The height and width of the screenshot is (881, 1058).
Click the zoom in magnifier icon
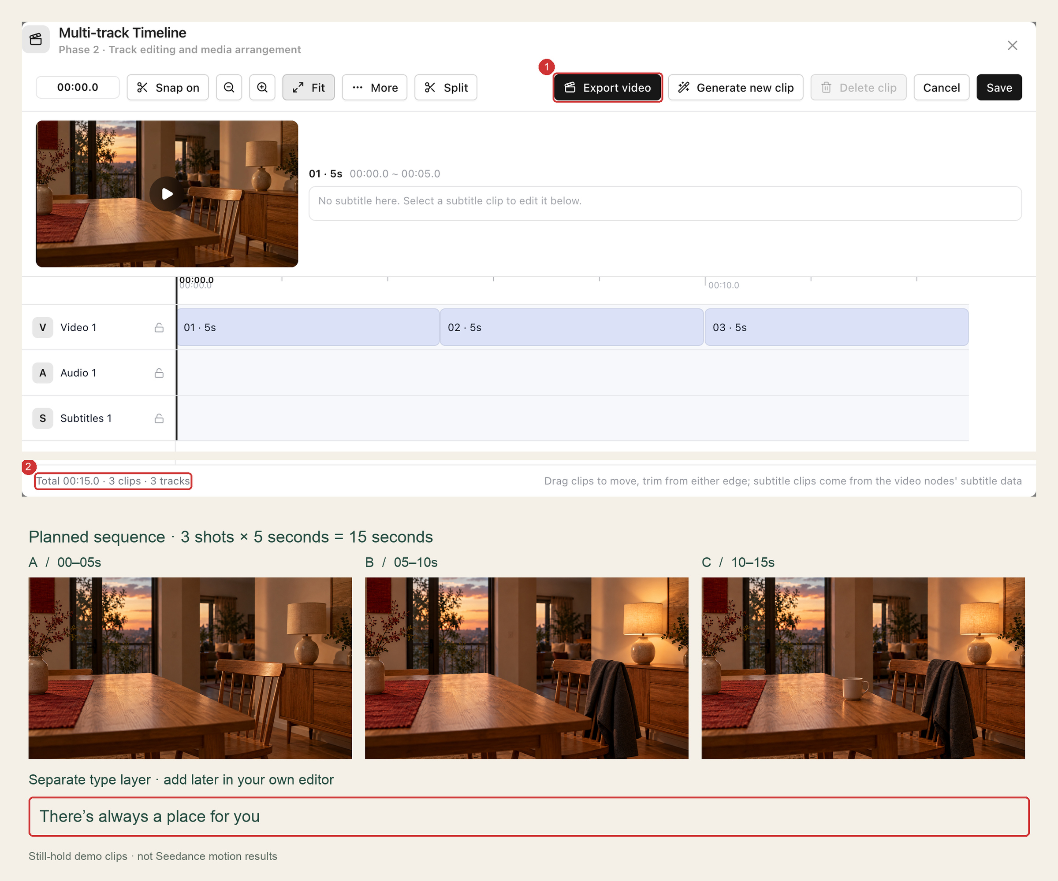[x=262, y=88]
